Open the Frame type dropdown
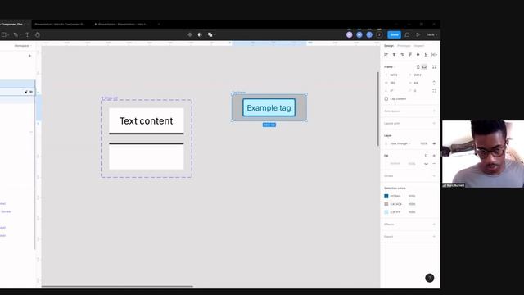 click(x=390, y=67)
